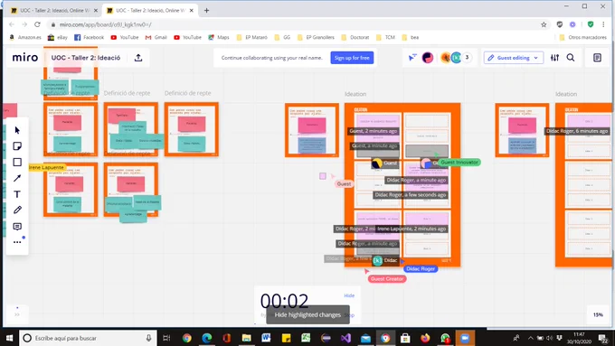
Task: Click Guest Innovator green label
Action: click(x=459, y=163)
